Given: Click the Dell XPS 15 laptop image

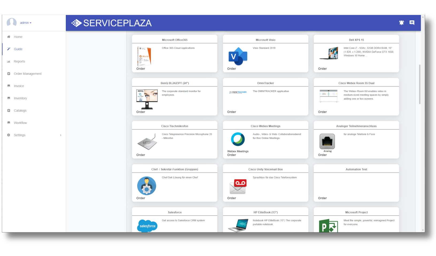Looking at the screenshot, I should (329, 53).
